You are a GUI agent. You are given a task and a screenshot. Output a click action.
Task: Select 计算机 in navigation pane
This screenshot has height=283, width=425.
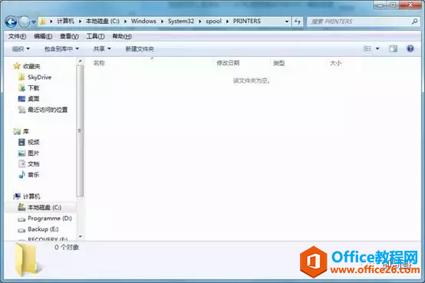click(31, 196)
